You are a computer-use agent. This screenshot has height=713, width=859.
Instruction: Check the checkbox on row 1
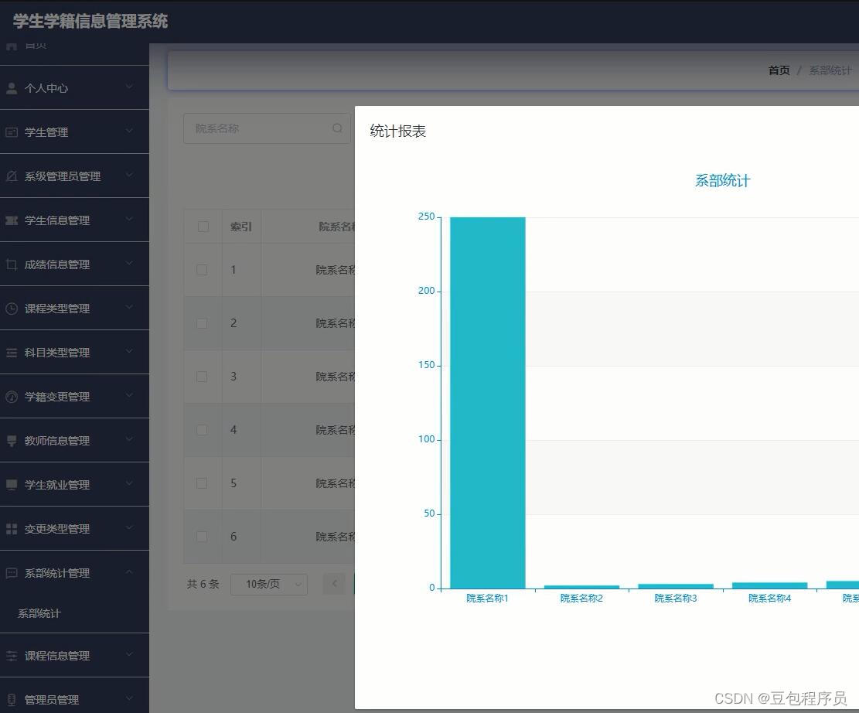(202, 269)
